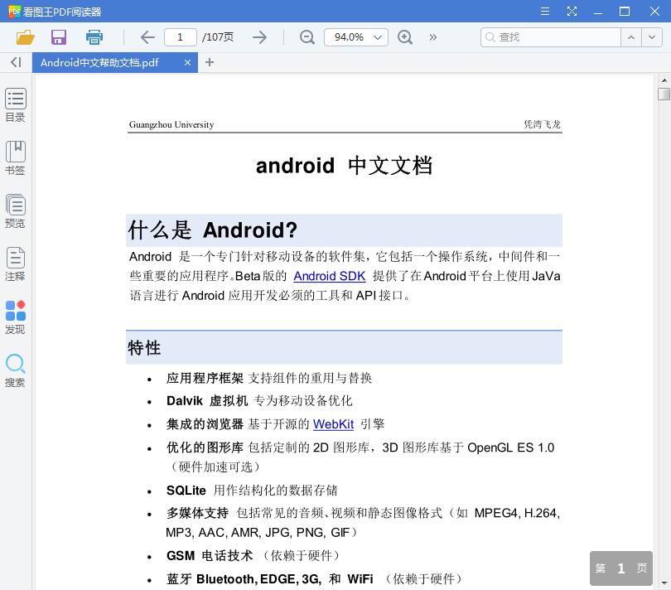Screen dimensions: 671x590
Task: Follow the Android SDK hyperlink
Action: coord(329,276)
